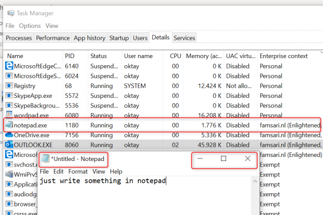The width and height of the screenshot is (323, 215).
Task: Sort by the Name column header
Action: coord(33,56)
